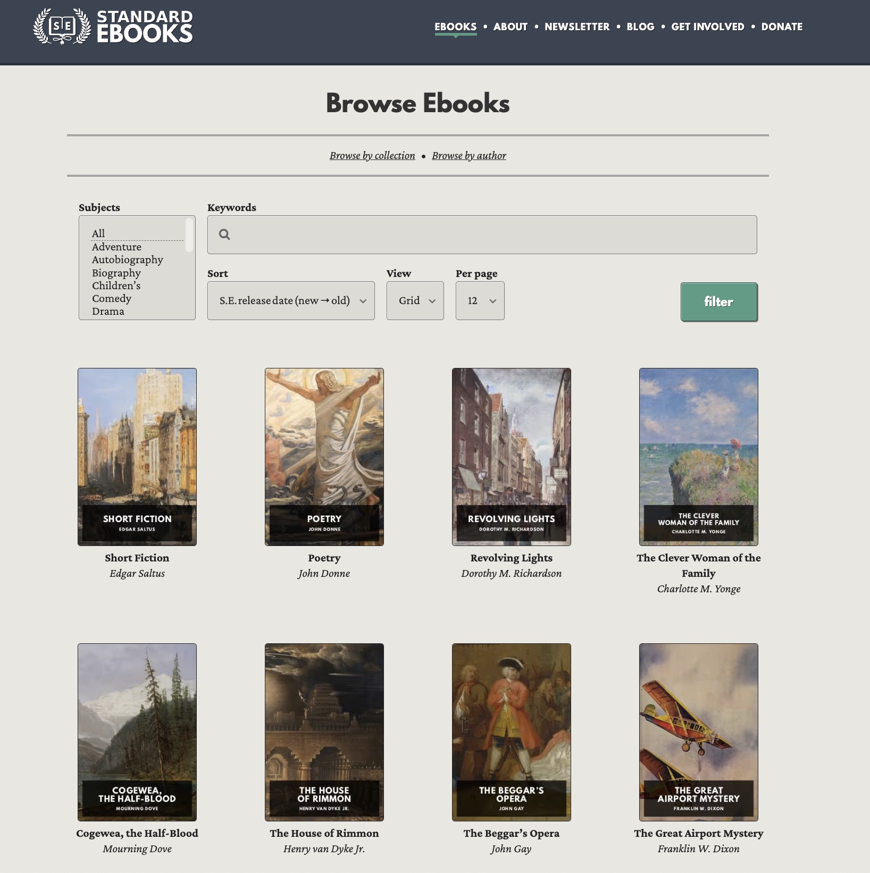Select Drama in the Subjects list

tap(137, 311)
